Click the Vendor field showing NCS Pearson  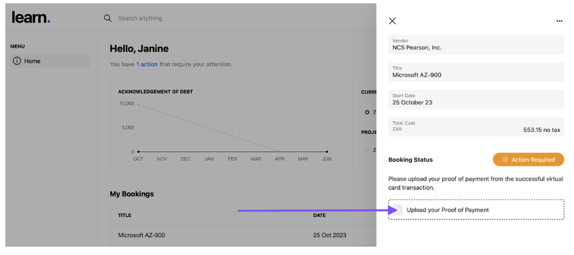pyautogui.click(x=476, y=45)
